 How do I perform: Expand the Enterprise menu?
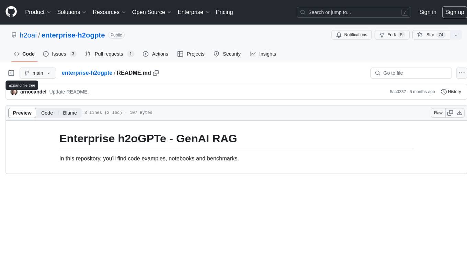(x=194, y=12)
